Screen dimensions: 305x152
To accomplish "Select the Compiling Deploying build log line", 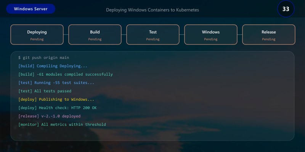I will (53, 66).
